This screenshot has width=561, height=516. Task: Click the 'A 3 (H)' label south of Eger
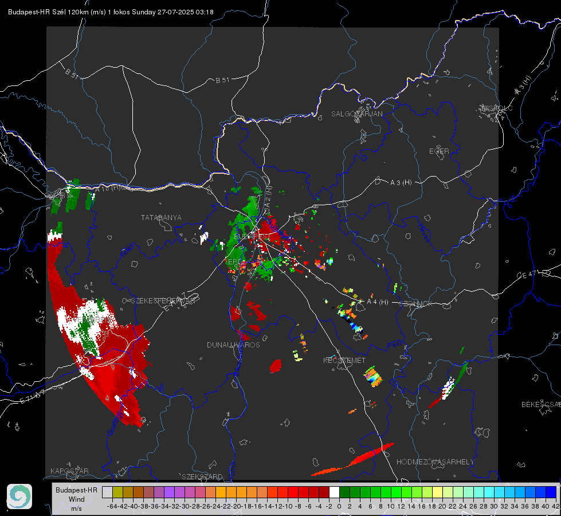point(401,183)
